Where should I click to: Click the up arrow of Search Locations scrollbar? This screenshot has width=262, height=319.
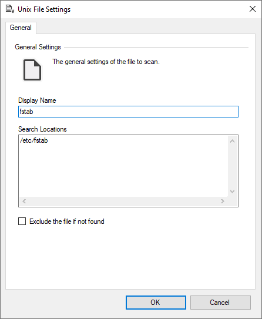click(x=232, y=141)
